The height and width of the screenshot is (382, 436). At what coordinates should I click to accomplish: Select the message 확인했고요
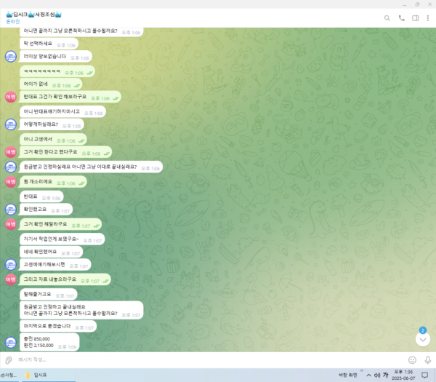46,210
